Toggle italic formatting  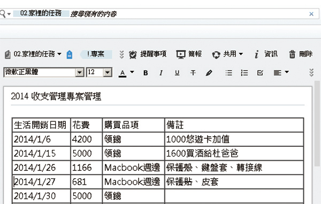pyautogui.click(x=161, y=73)
